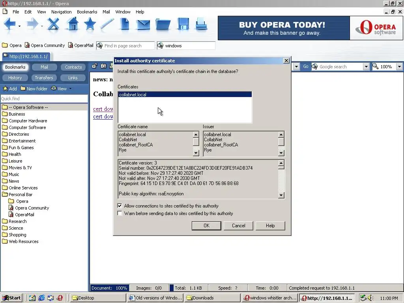This screenshot has width=404, height=303.
Task: Go to the Home page icon
Action: coord(73,24)
